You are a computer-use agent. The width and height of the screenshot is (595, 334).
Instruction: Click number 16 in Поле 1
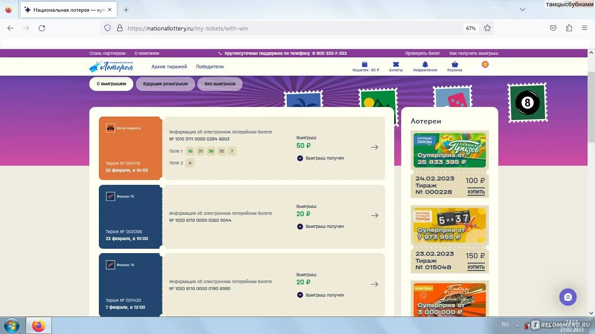pyautogui.click(x=190, y=151)
